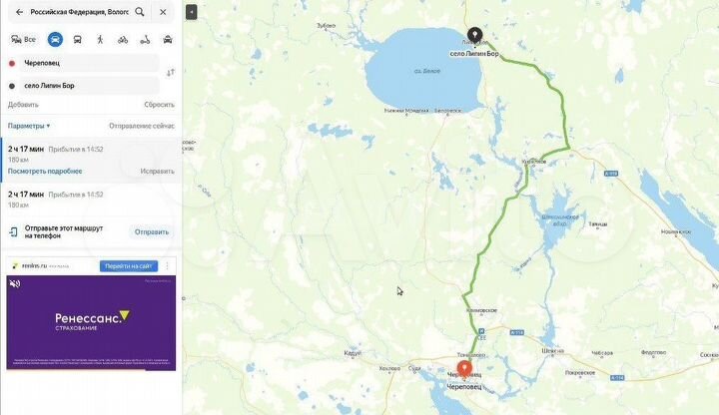Select the scooter route mode icon
This screenshot has height=415, width=719.
145,40
